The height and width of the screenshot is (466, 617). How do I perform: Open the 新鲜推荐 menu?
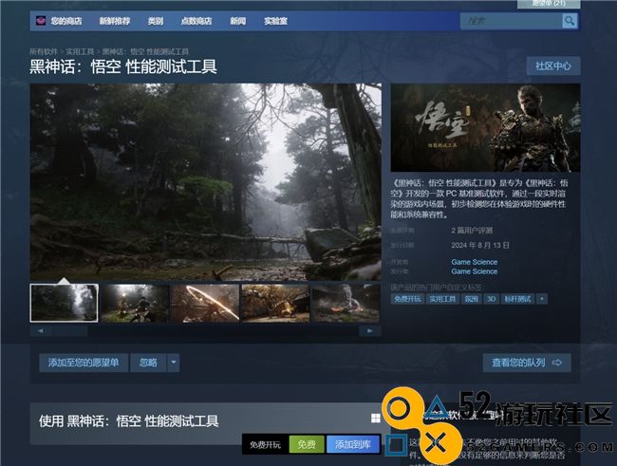(115, 21)
